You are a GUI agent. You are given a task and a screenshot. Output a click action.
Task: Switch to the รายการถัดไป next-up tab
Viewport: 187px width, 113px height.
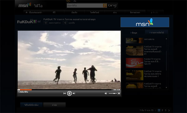[x=156, y=32]
